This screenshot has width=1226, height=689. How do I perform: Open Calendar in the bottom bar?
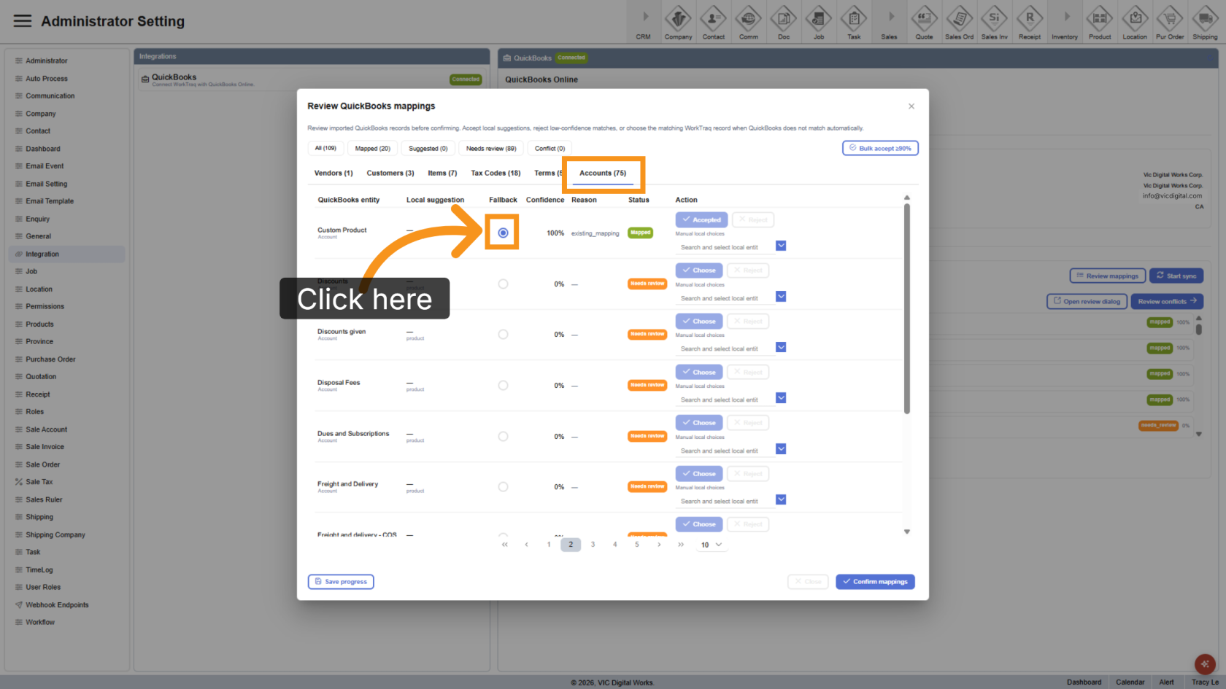click(x=1130, y=682)
